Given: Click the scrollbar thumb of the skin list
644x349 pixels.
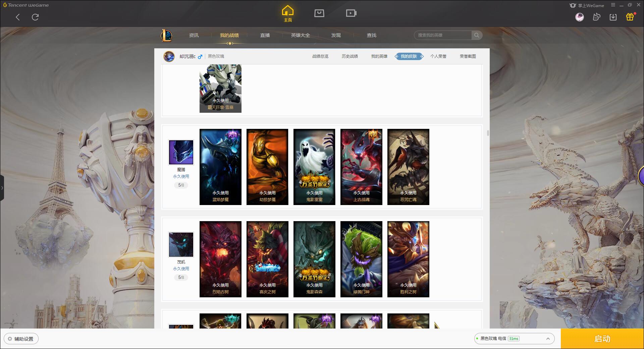Looking at the screenshot, I should click(488, 133).
